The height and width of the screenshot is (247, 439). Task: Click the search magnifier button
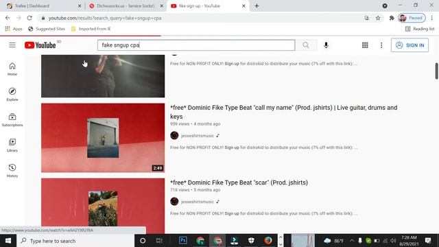click(x=306, y=45)
